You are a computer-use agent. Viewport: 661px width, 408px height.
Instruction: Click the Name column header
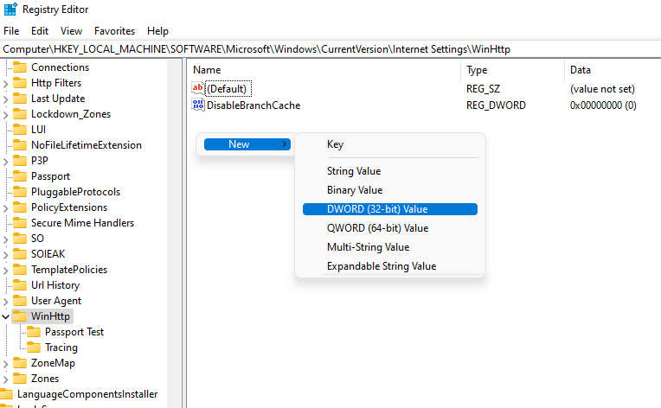coord(208,70)
